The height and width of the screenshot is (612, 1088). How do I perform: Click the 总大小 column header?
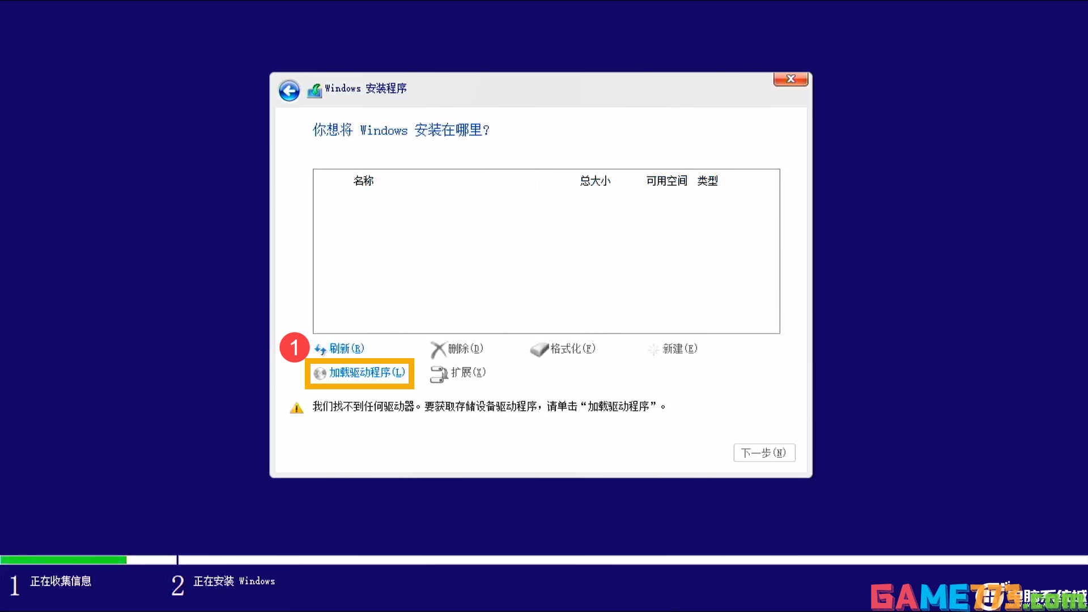click(595, 181)
